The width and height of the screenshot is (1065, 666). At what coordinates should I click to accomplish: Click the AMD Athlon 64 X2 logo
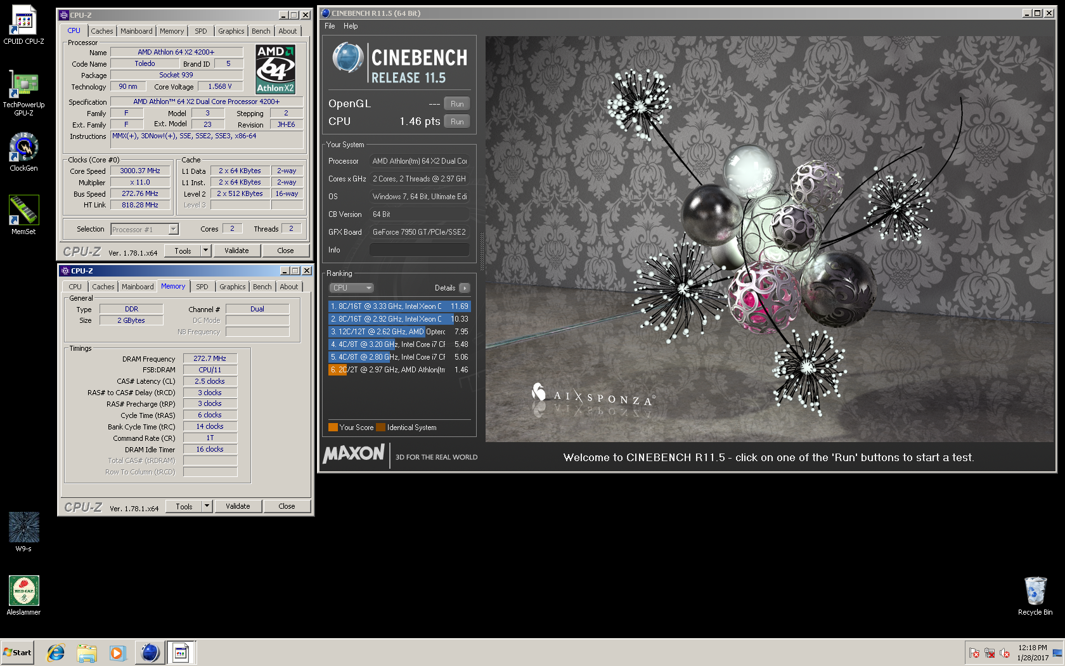tap(275, 69)
